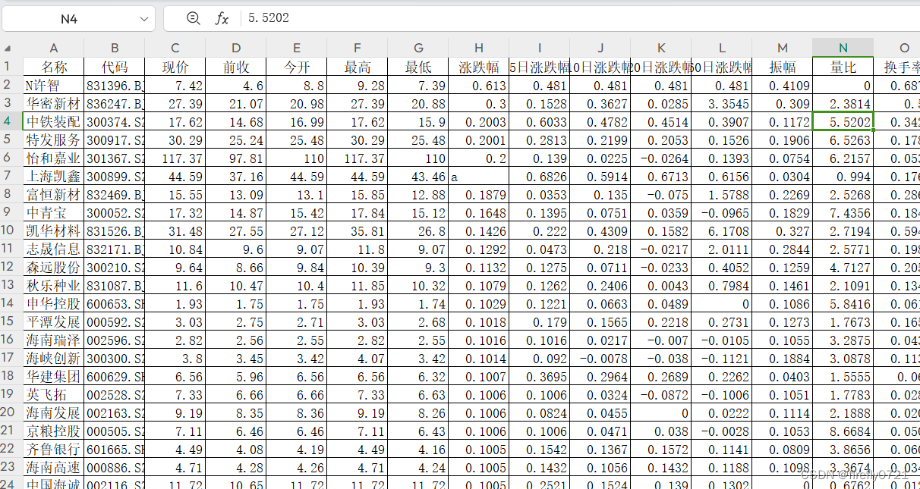Click the code cell 831396.B
The image size is (920, 489).
(x=115, y=85)
